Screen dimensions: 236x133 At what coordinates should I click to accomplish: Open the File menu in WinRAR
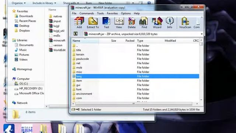pyautogui.click(x=74, y=13)
